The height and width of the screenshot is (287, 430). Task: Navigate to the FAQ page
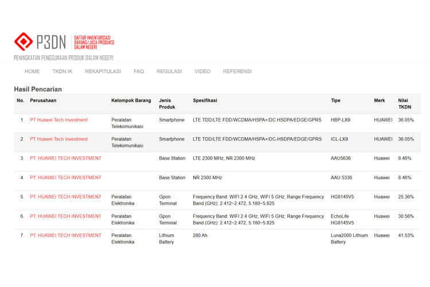(x=139, y=72)
